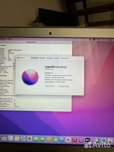Open Pages from the Dock
Viewport: 114px width, 152px height.
click(x=49, y=139)
